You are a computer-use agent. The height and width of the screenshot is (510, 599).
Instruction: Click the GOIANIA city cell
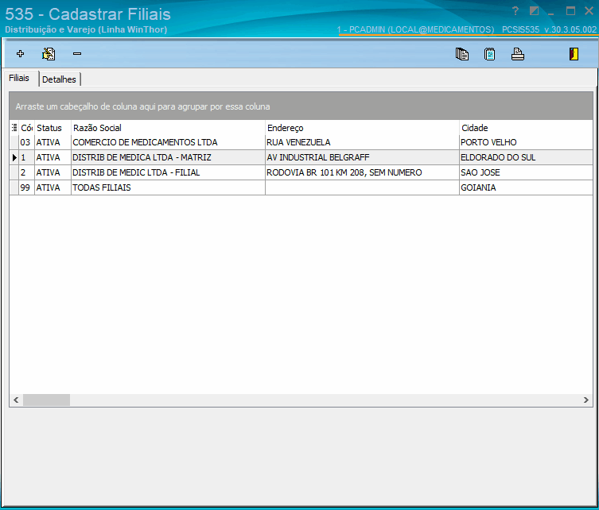tap(526, 187)
